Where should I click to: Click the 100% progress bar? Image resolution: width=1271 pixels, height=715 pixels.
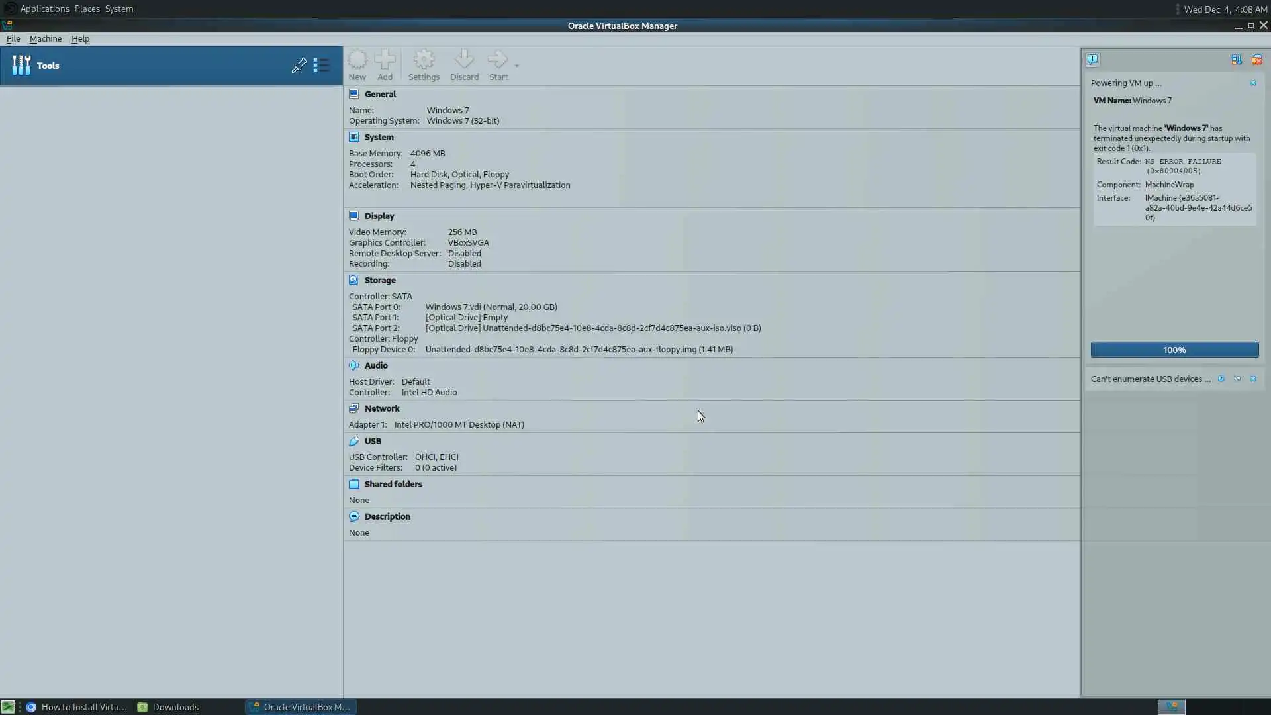click(1174, 350)
